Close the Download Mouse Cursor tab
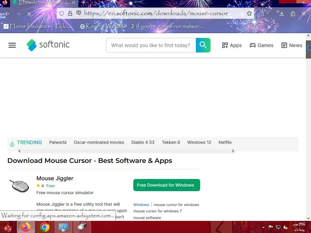This screenshot has height=233, width=311. (x=73, y=2)
